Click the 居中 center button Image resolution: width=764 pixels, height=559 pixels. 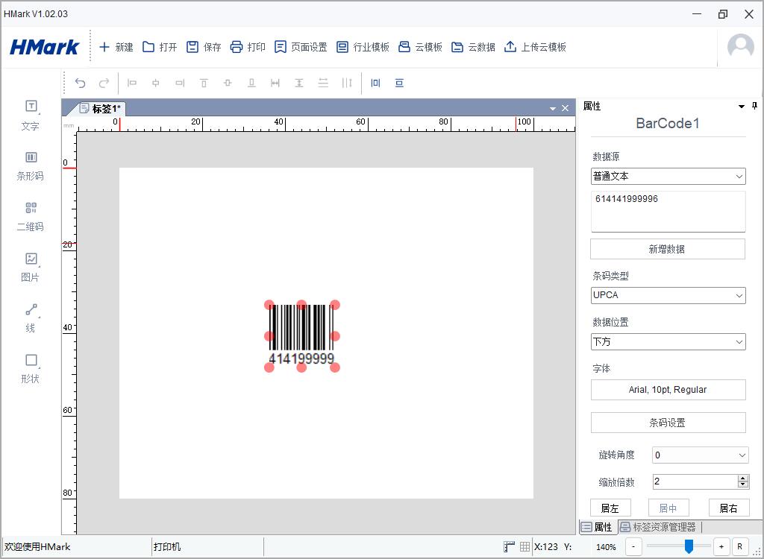click(668, 508)
